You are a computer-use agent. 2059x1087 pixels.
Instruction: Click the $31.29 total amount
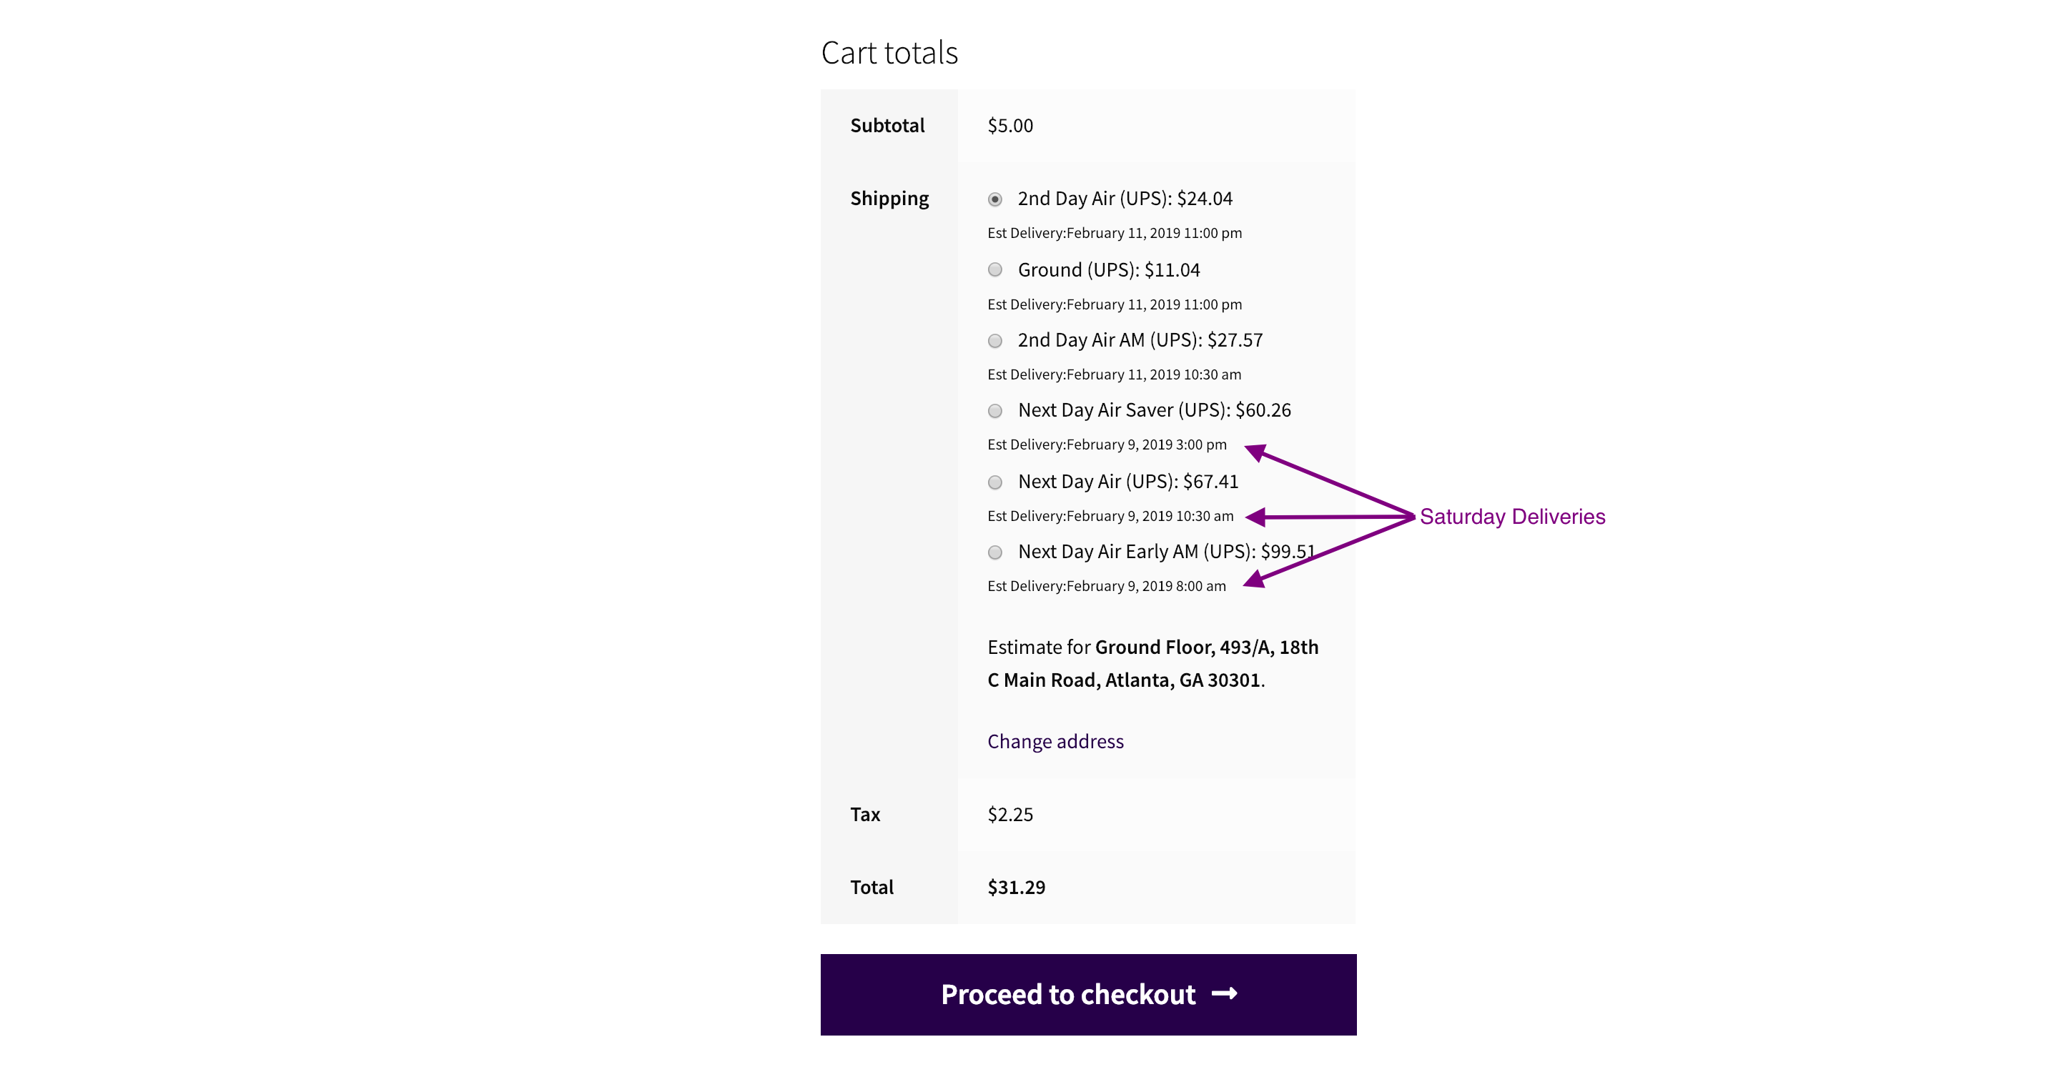[x=1016, y=887]
